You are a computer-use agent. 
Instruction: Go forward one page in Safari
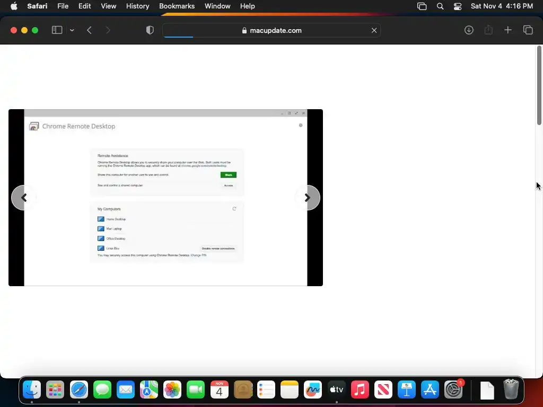[108, 30]
